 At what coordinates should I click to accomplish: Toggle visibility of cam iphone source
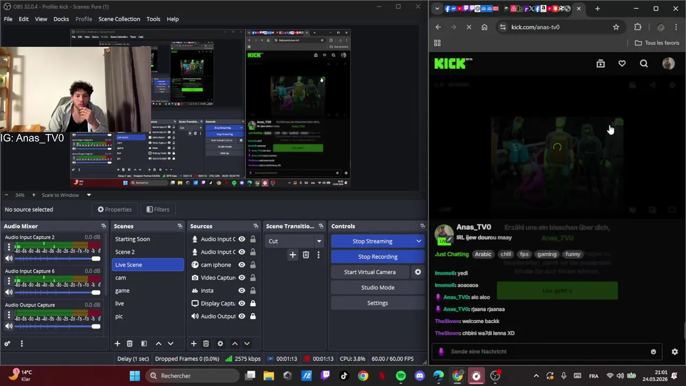(x=242, y=265)
